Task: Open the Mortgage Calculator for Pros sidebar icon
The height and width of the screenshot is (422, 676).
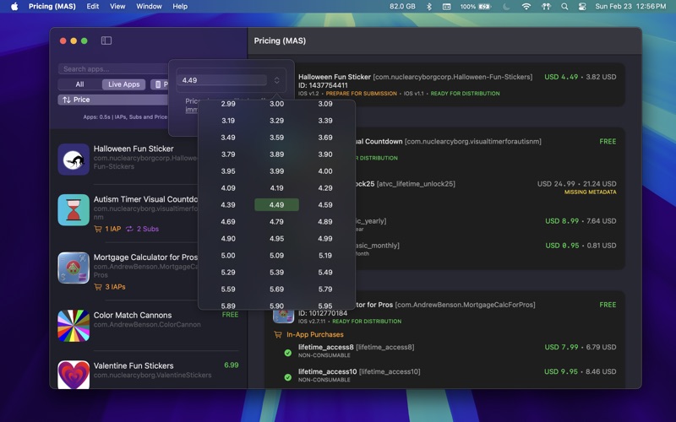Action: click(x=74, y=268)
